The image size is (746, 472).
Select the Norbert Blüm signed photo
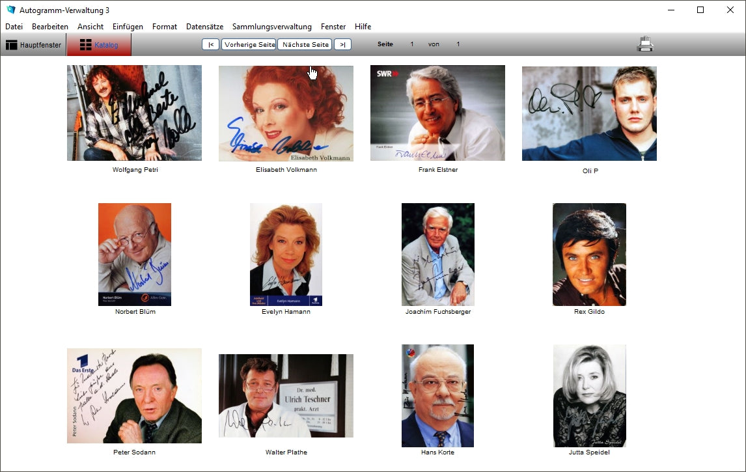135,254
